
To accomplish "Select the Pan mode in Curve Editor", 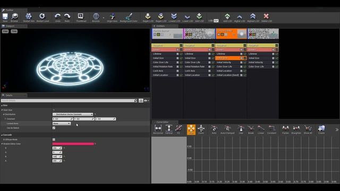I will tap(191, 129).
